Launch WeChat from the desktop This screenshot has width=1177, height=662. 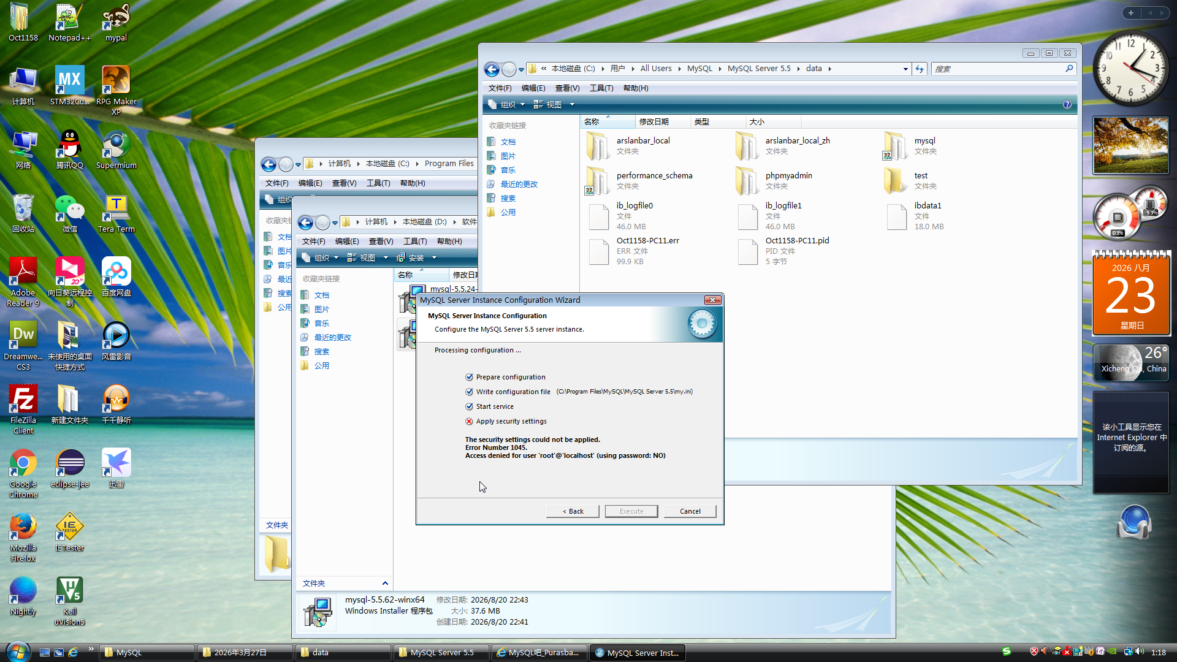point(69,213)
